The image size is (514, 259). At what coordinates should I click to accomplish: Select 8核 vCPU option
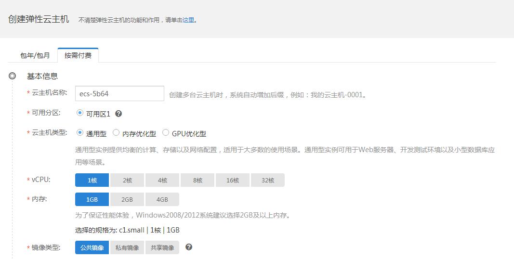coord(198,180)
